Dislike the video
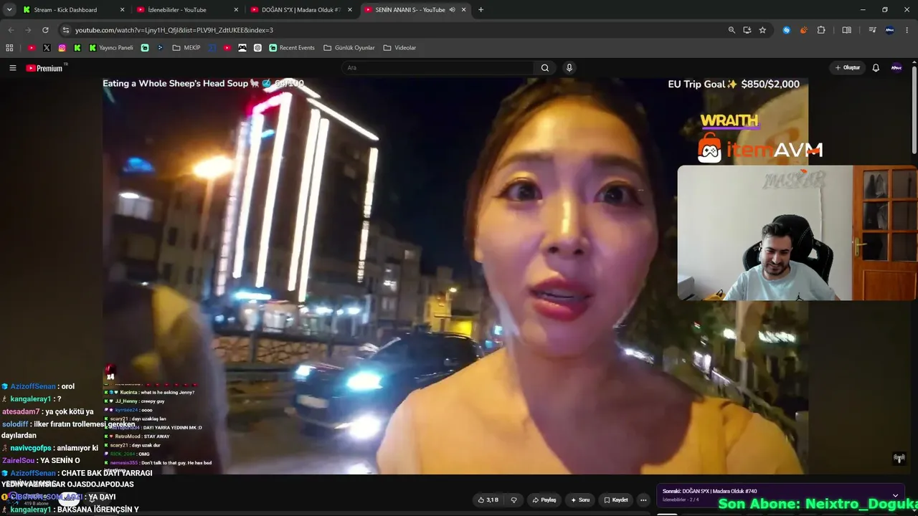918x516 pixels. tap(514, 500)
